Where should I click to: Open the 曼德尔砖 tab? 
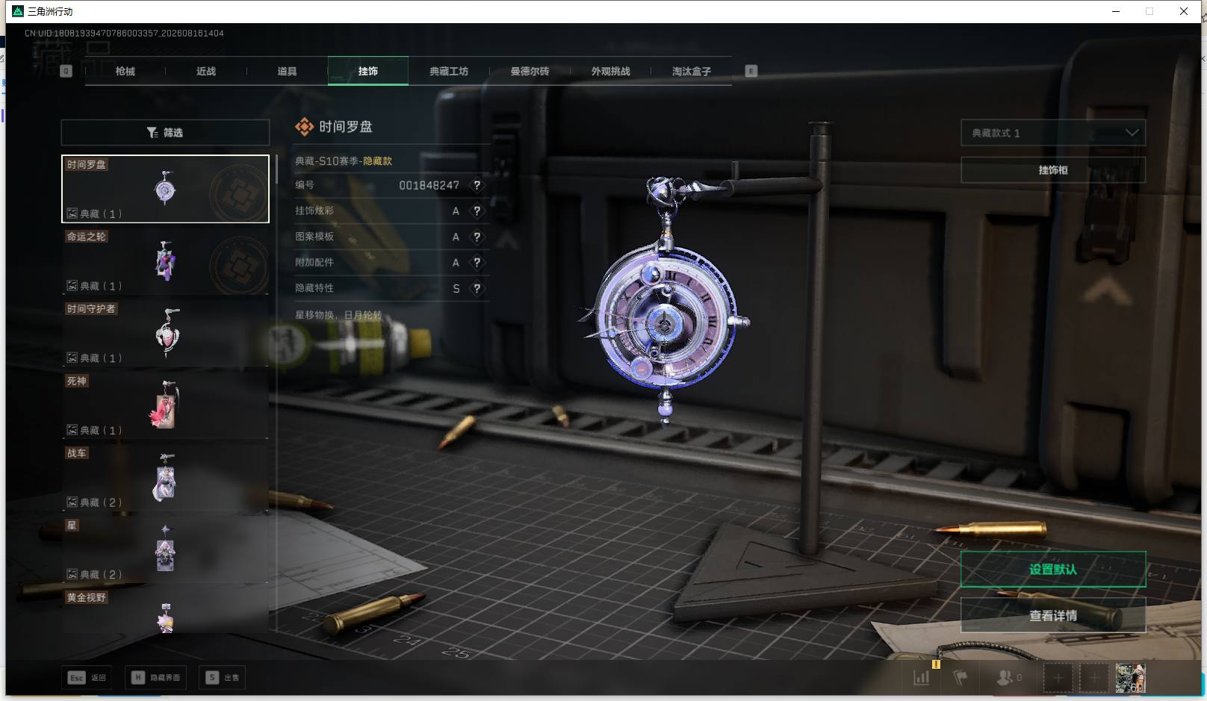[x=530, y=71]
